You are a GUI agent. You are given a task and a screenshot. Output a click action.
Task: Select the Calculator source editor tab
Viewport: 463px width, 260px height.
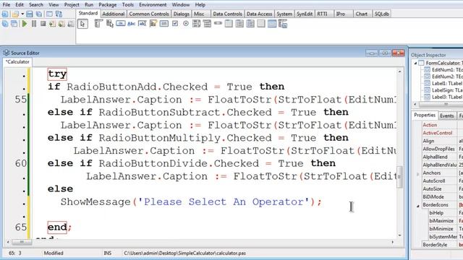(17, 62)
